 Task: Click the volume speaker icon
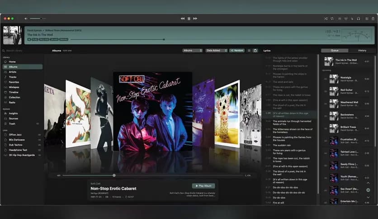26,19
